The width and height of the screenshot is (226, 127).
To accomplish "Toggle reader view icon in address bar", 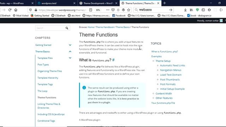I will (90, 10).
